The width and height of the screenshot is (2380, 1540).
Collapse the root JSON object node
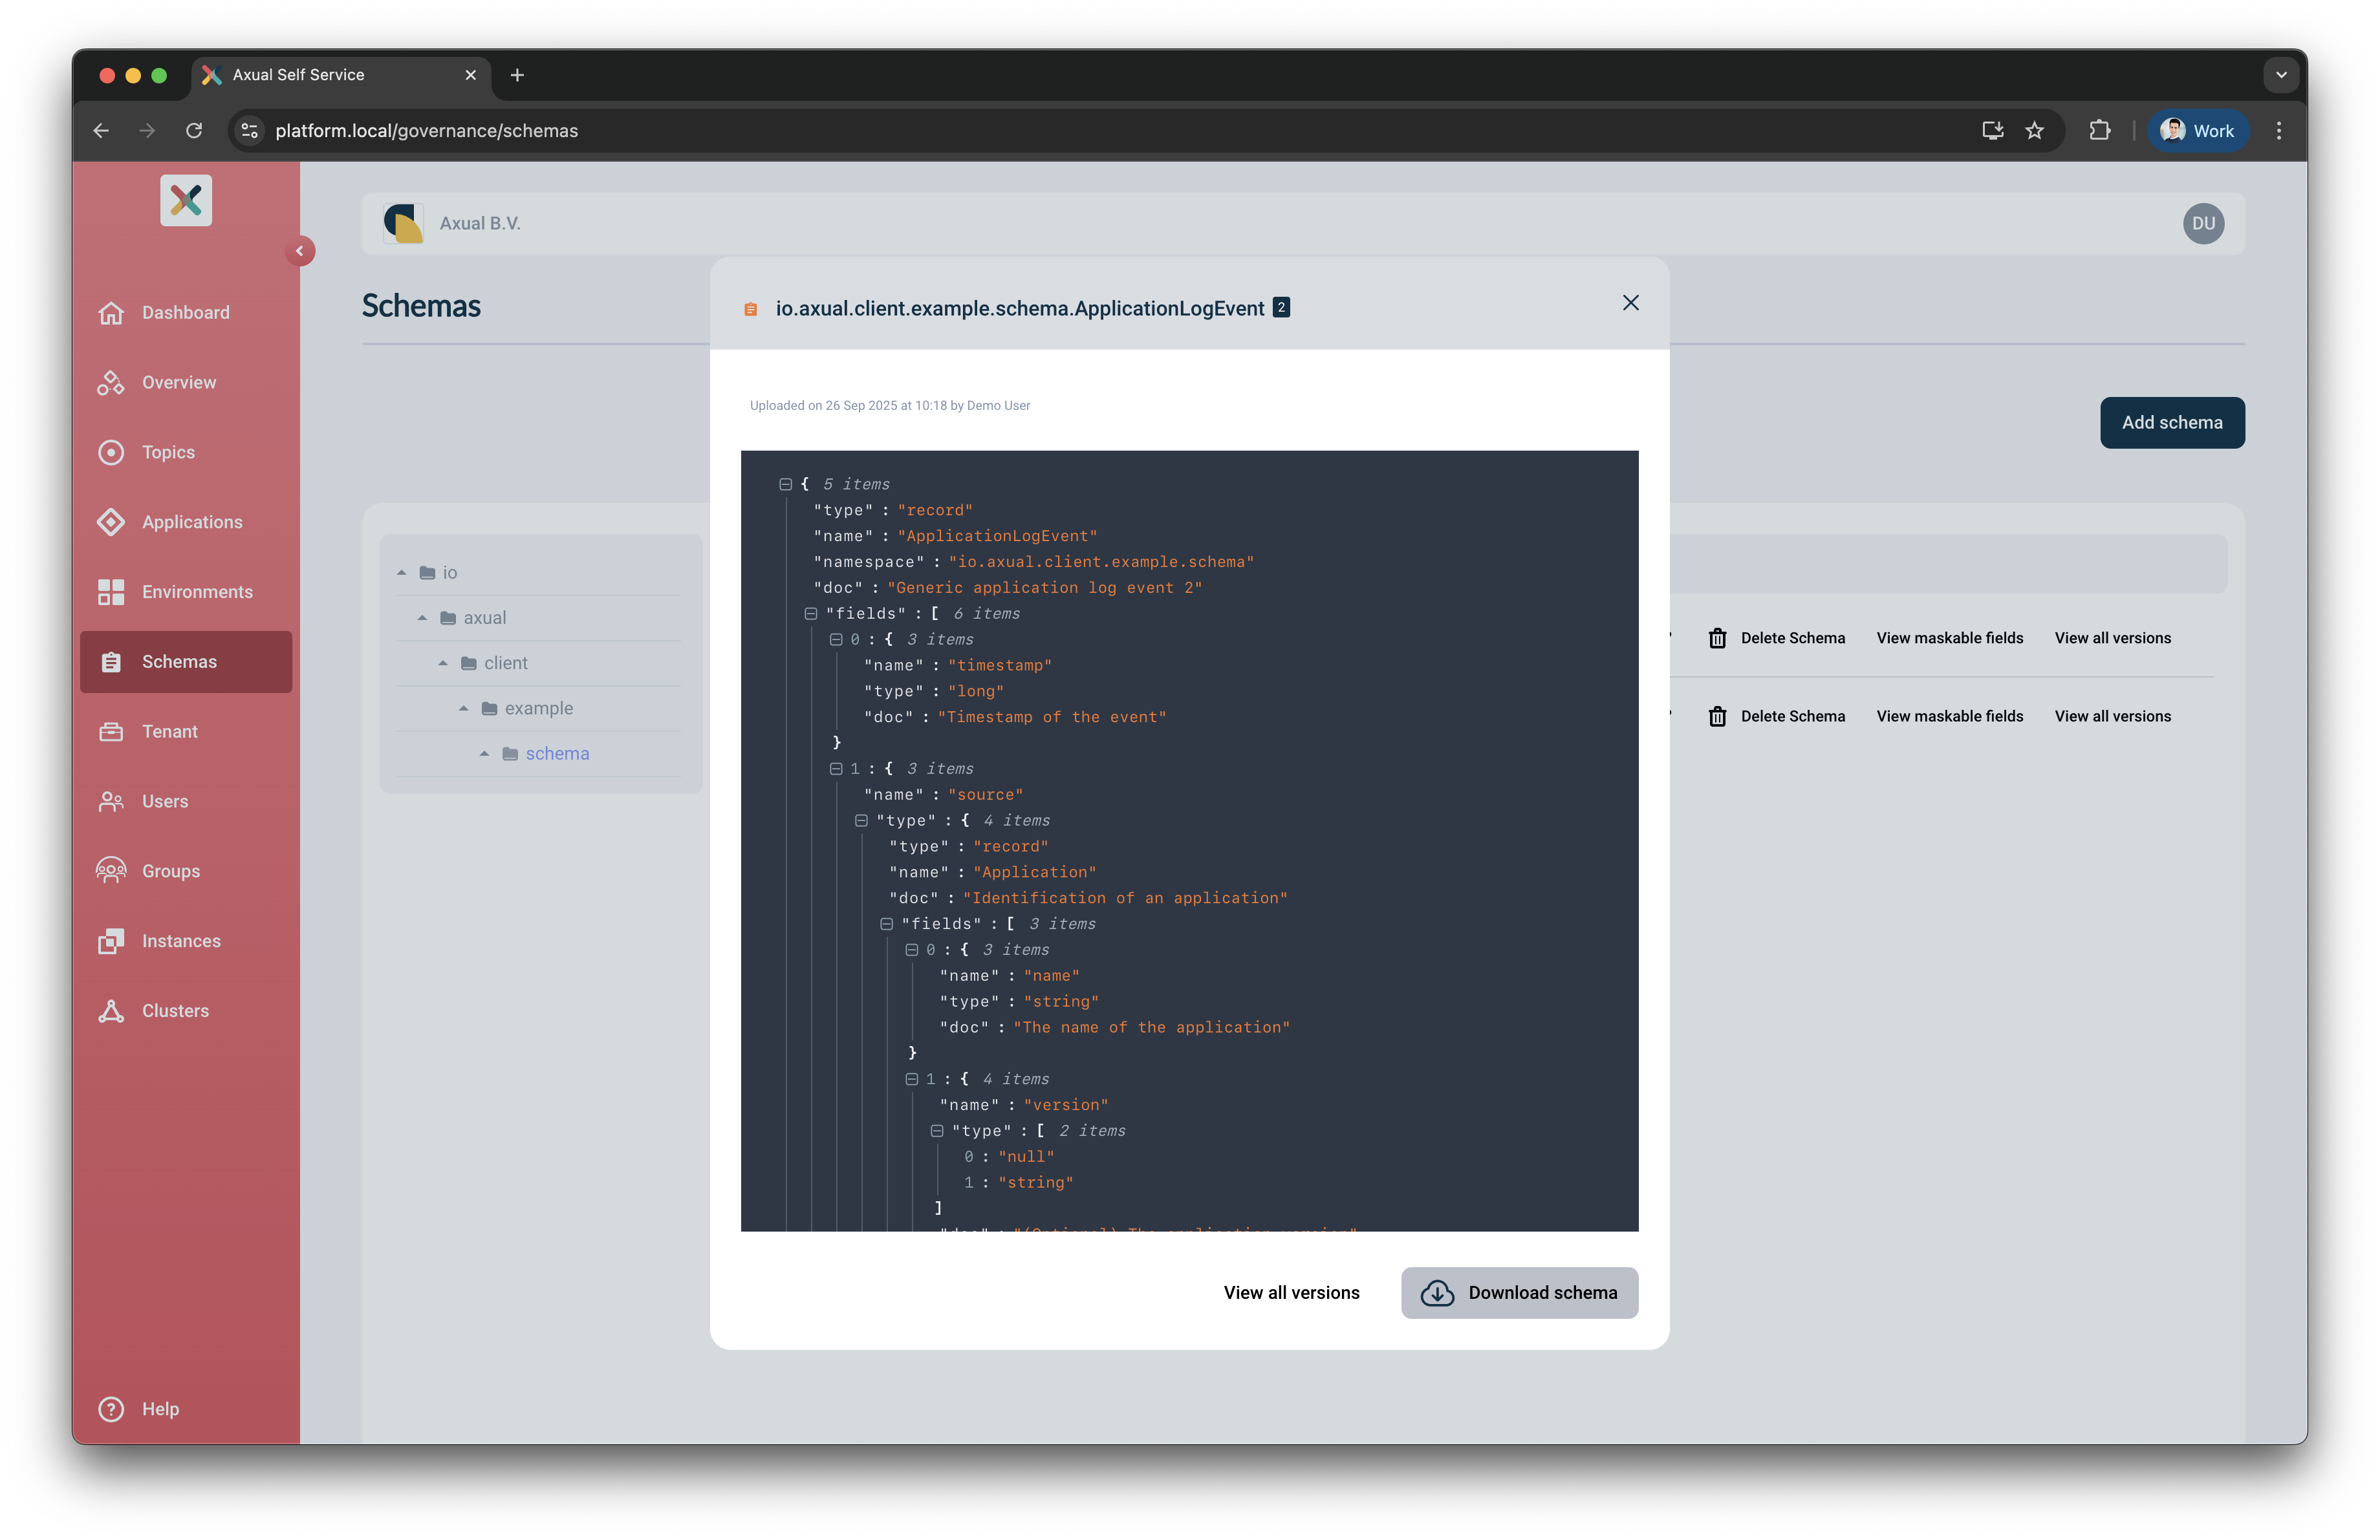pos(786,485)
